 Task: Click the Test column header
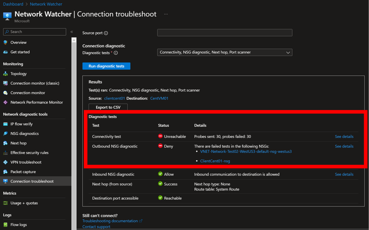(x=96, y=125)
